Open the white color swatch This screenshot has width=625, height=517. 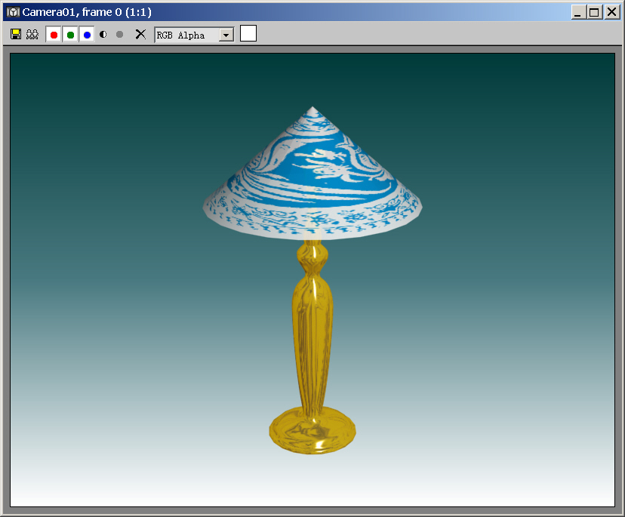(248, 34)
